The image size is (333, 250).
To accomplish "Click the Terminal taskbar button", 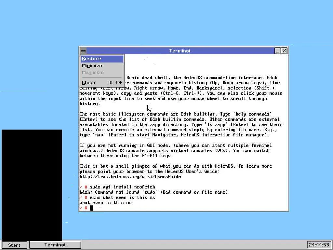I will click(x=55, y=245).
